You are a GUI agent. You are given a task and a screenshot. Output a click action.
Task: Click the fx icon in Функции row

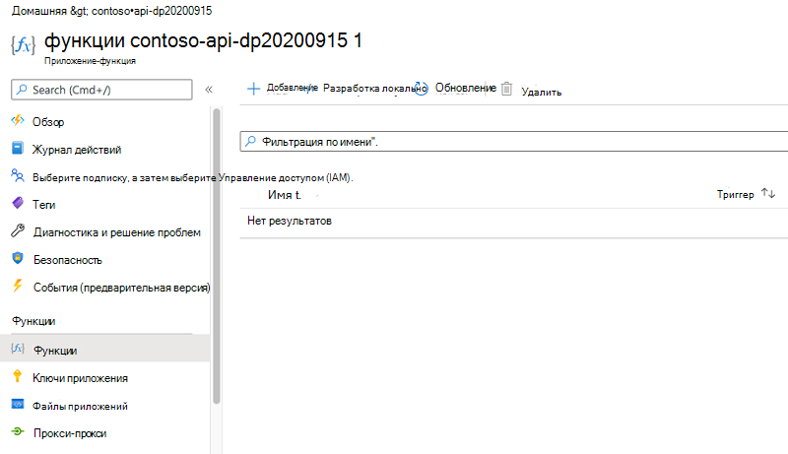(x=18, y=349)
